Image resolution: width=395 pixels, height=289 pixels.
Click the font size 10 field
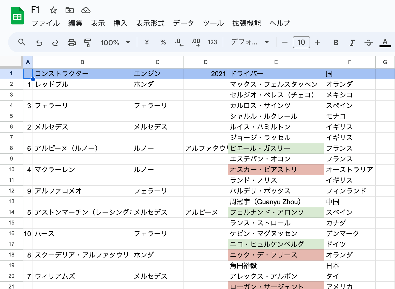301,42
